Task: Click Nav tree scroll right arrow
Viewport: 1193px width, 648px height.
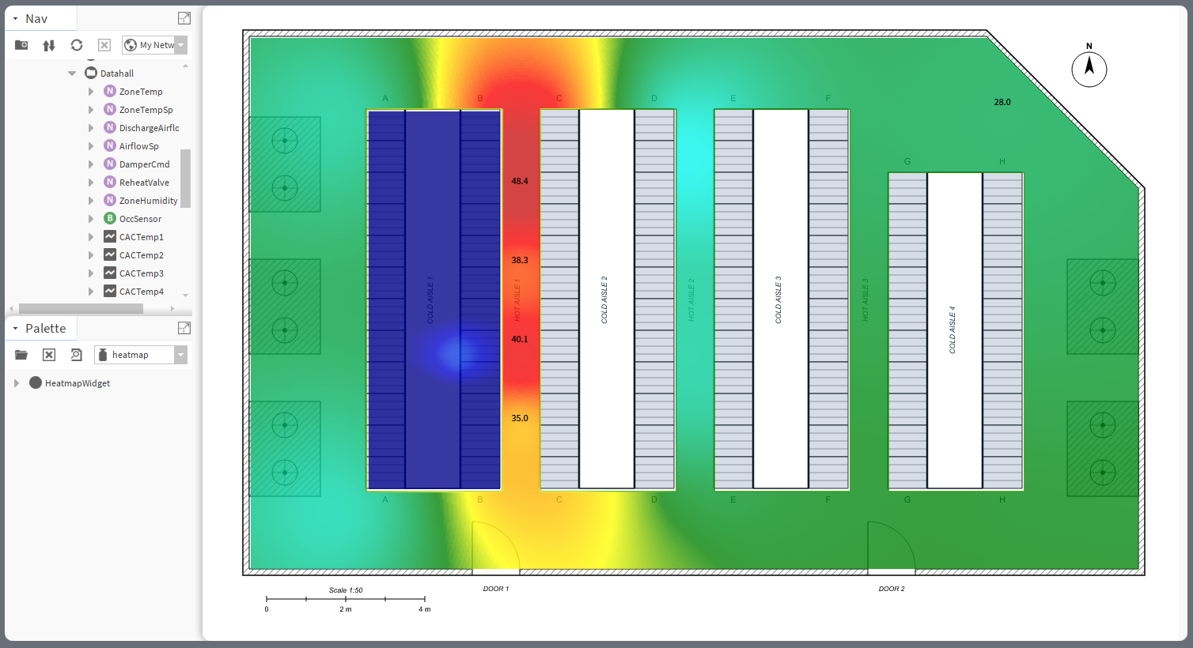Action: [172, 308]
